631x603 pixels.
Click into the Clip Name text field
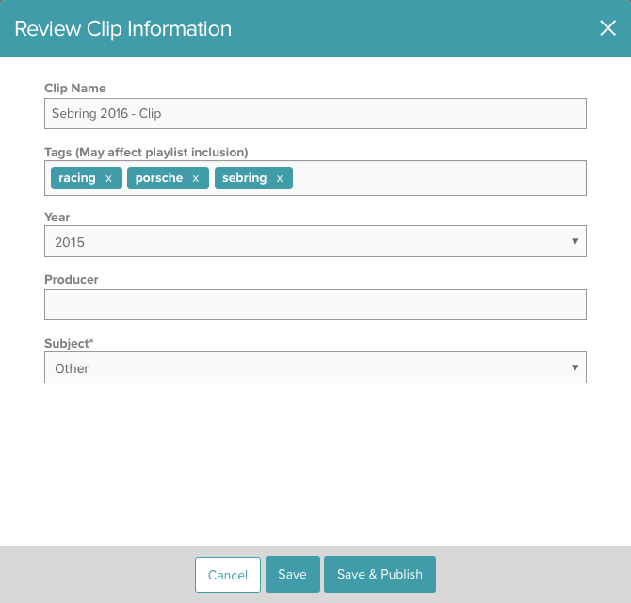[x=315, y=114]
